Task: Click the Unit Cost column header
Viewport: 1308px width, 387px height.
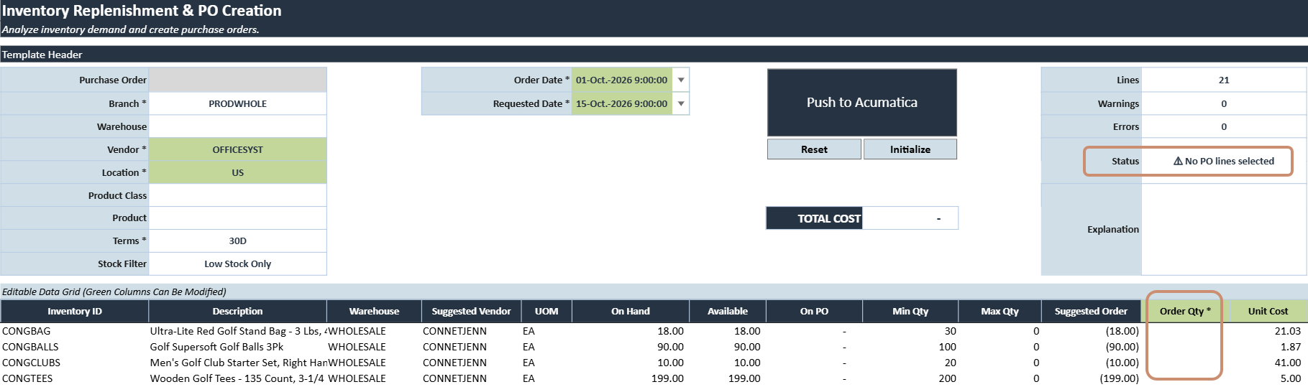Action: [1268, 311]
